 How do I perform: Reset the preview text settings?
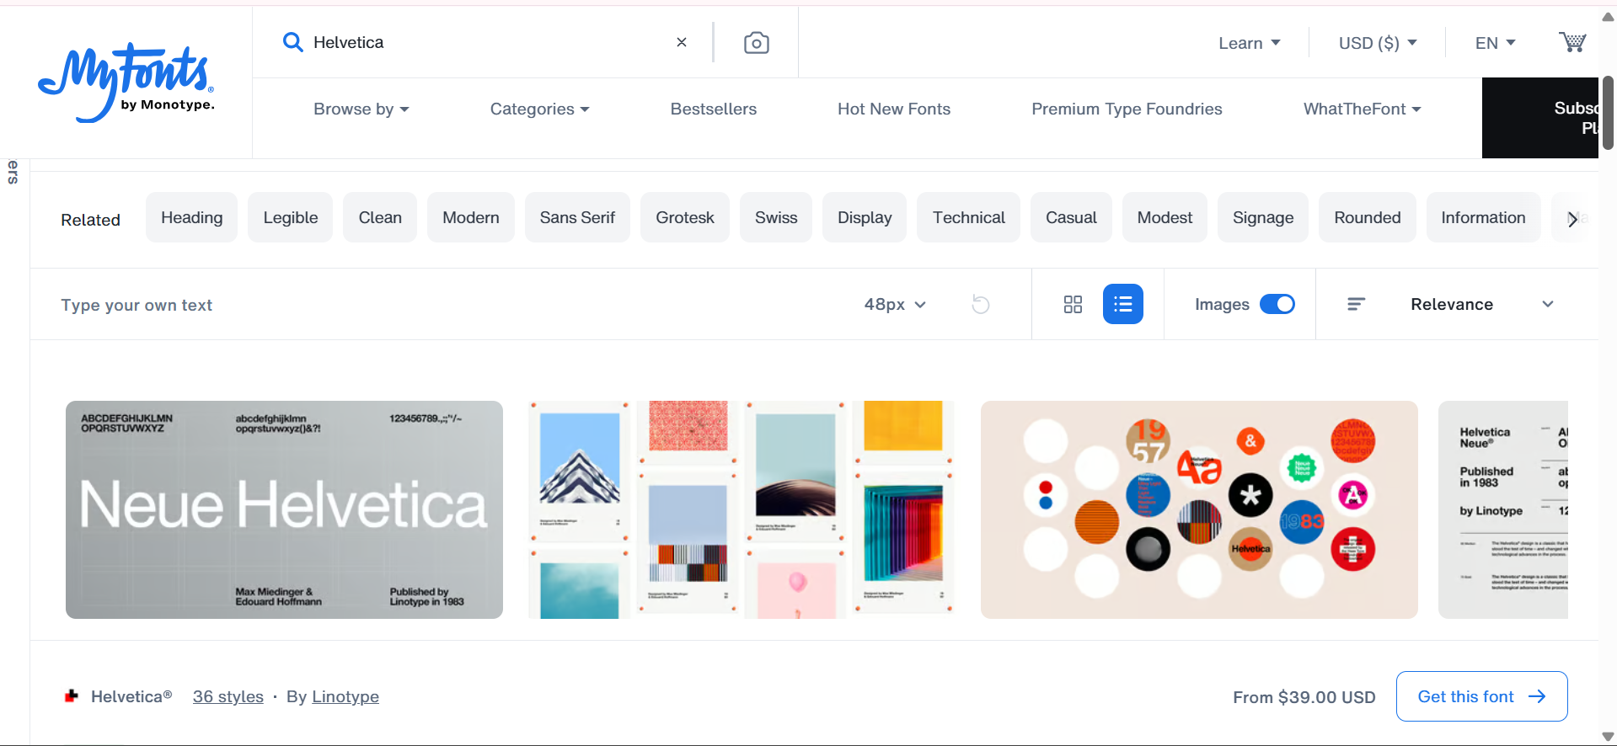tap(981, 304)
